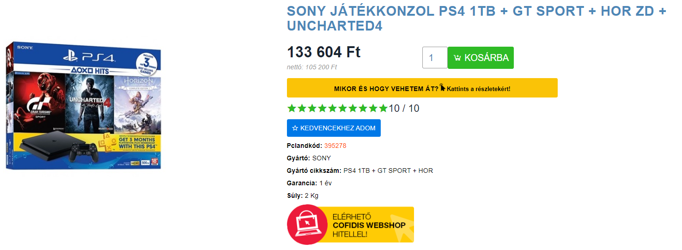Image resolution: width=682 pixels, height=250 pixels.
Task: Click the first green rating star
Action: 292,109
